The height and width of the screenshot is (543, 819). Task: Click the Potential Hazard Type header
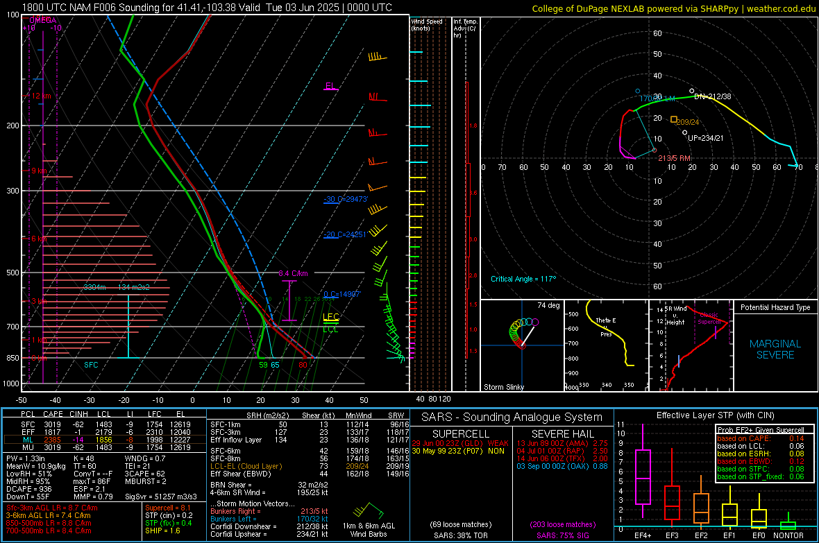775,307
